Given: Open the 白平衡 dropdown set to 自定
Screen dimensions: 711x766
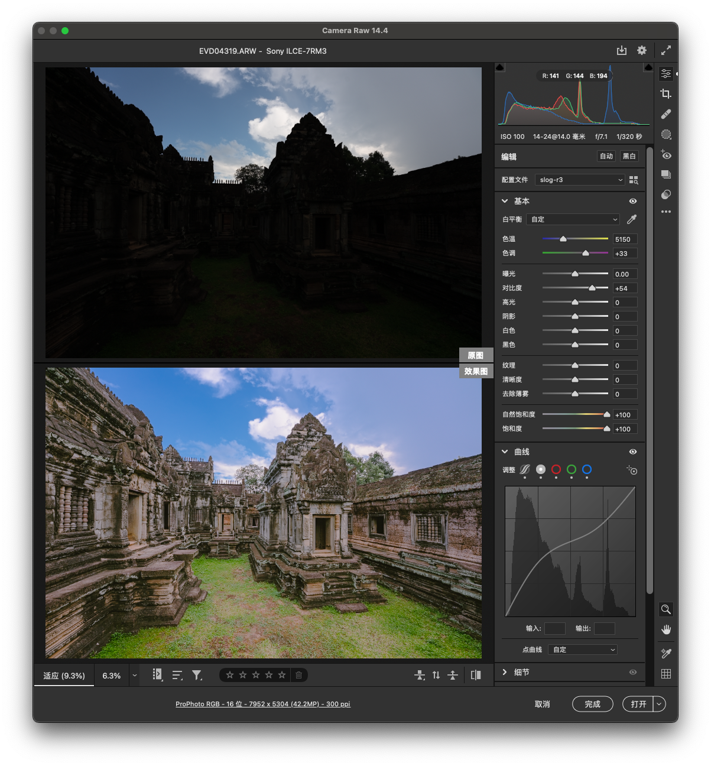Looking at the screenshot, I should (573, 219).
